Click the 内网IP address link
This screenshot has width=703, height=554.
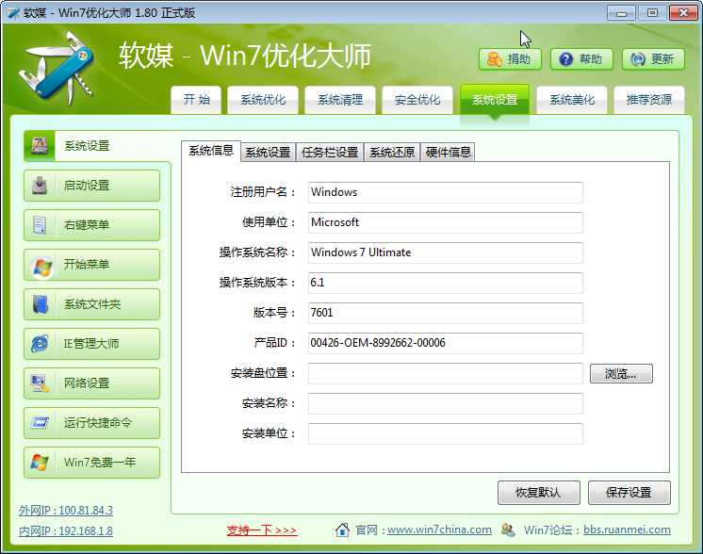(x=66, y=531)
